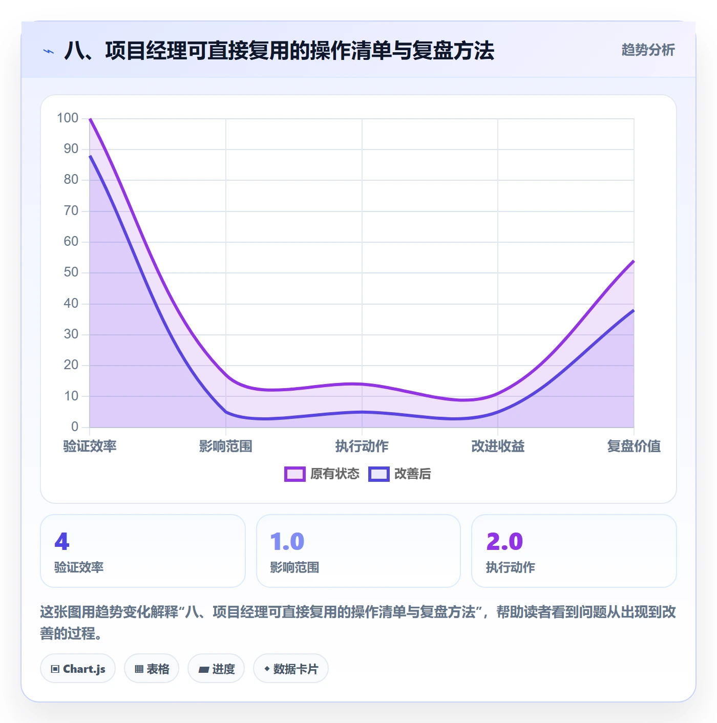
Task: Click the grid icon in the 表格 chip
Action: pos(139,669)
